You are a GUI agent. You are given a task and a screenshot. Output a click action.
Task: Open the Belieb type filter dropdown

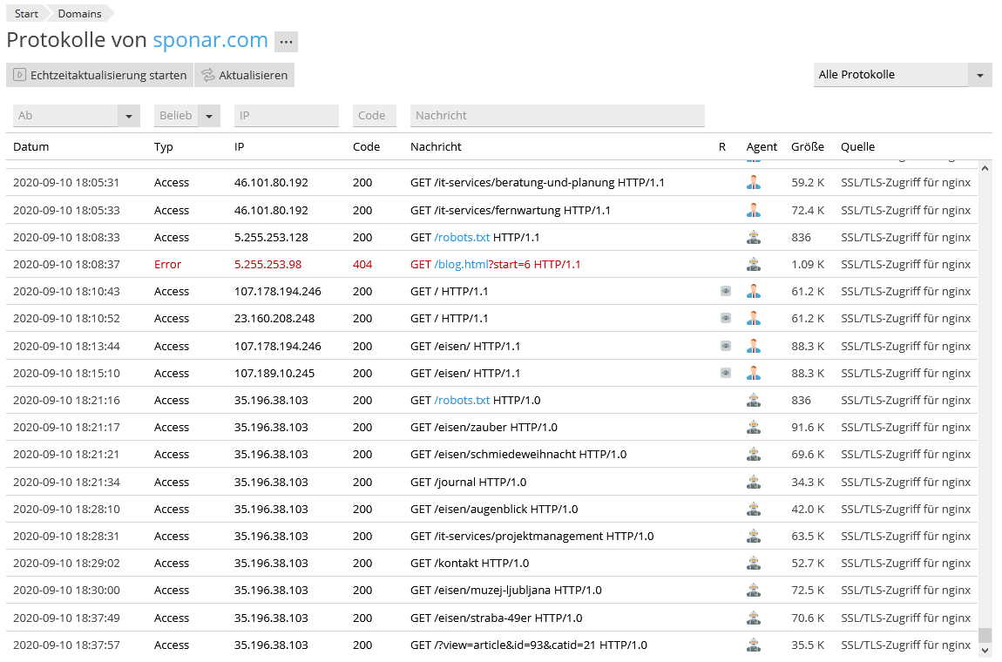coord(209,116)
